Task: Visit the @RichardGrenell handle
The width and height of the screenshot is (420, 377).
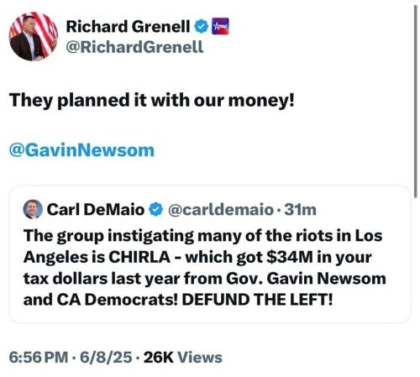Action: click(134, 47)
